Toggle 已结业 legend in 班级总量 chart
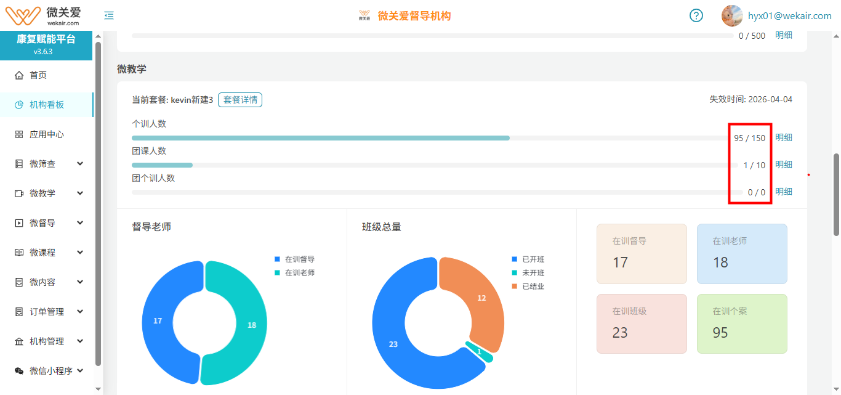Viewport: 841px width, 395px height. (528, 287)
